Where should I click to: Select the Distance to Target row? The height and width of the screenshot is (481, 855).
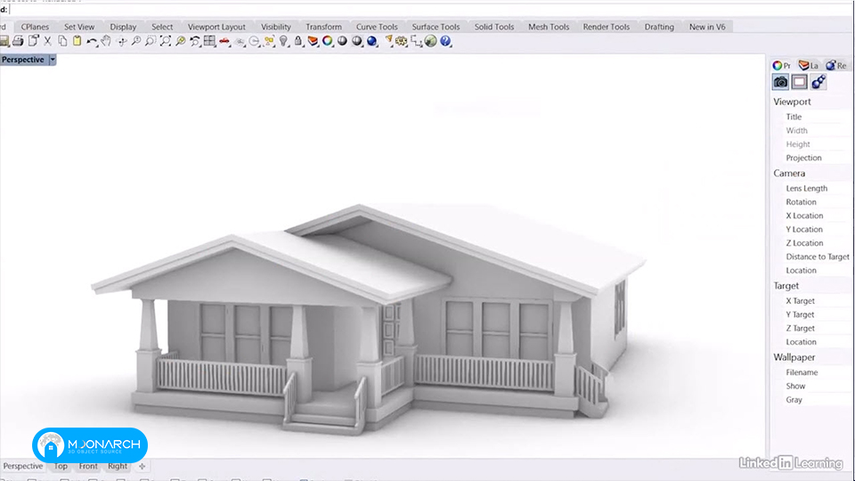(x=811, y=257)
